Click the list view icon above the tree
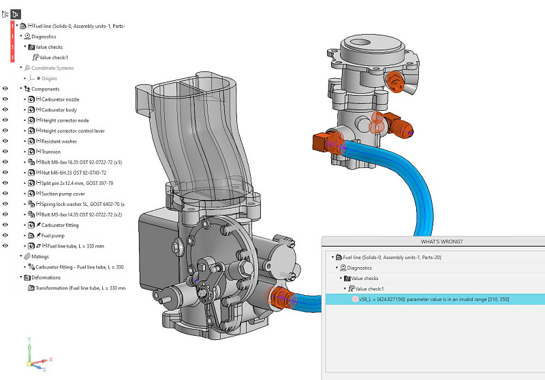The width and height of the screenshot is (545, 380). click(x=5, y=13)
